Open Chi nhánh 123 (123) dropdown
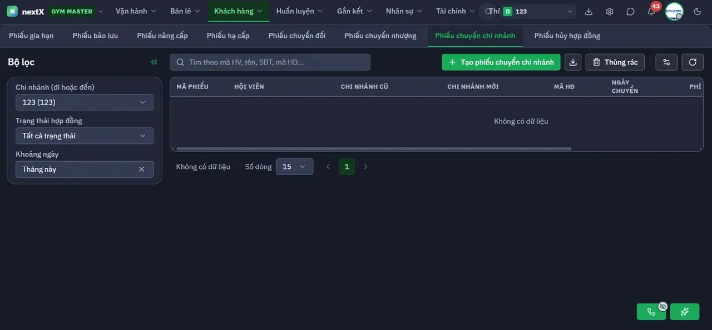 [85, 102]
